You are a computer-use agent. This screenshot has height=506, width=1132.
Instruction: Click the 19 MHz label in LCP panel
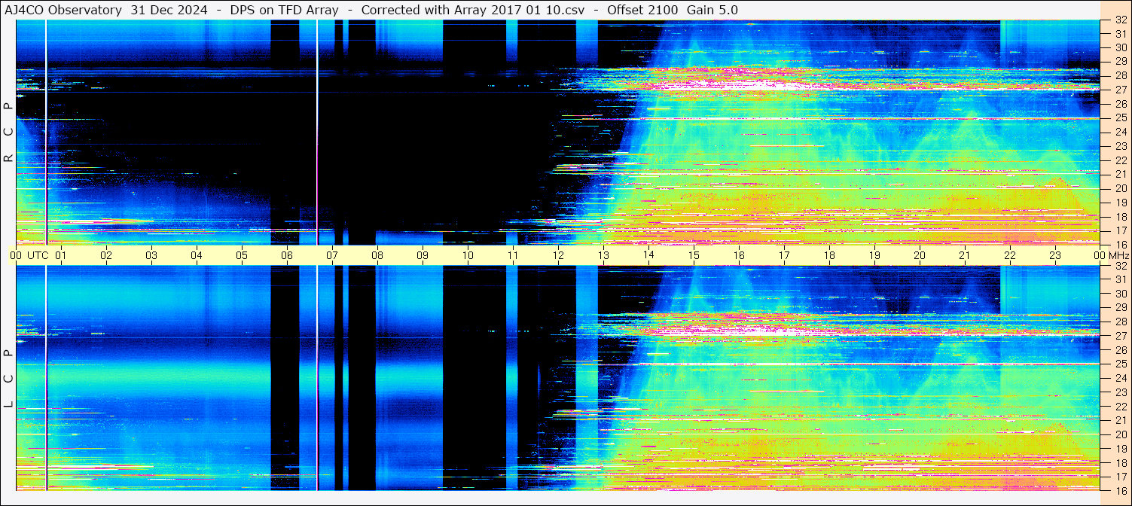(x=1120, y=449)
